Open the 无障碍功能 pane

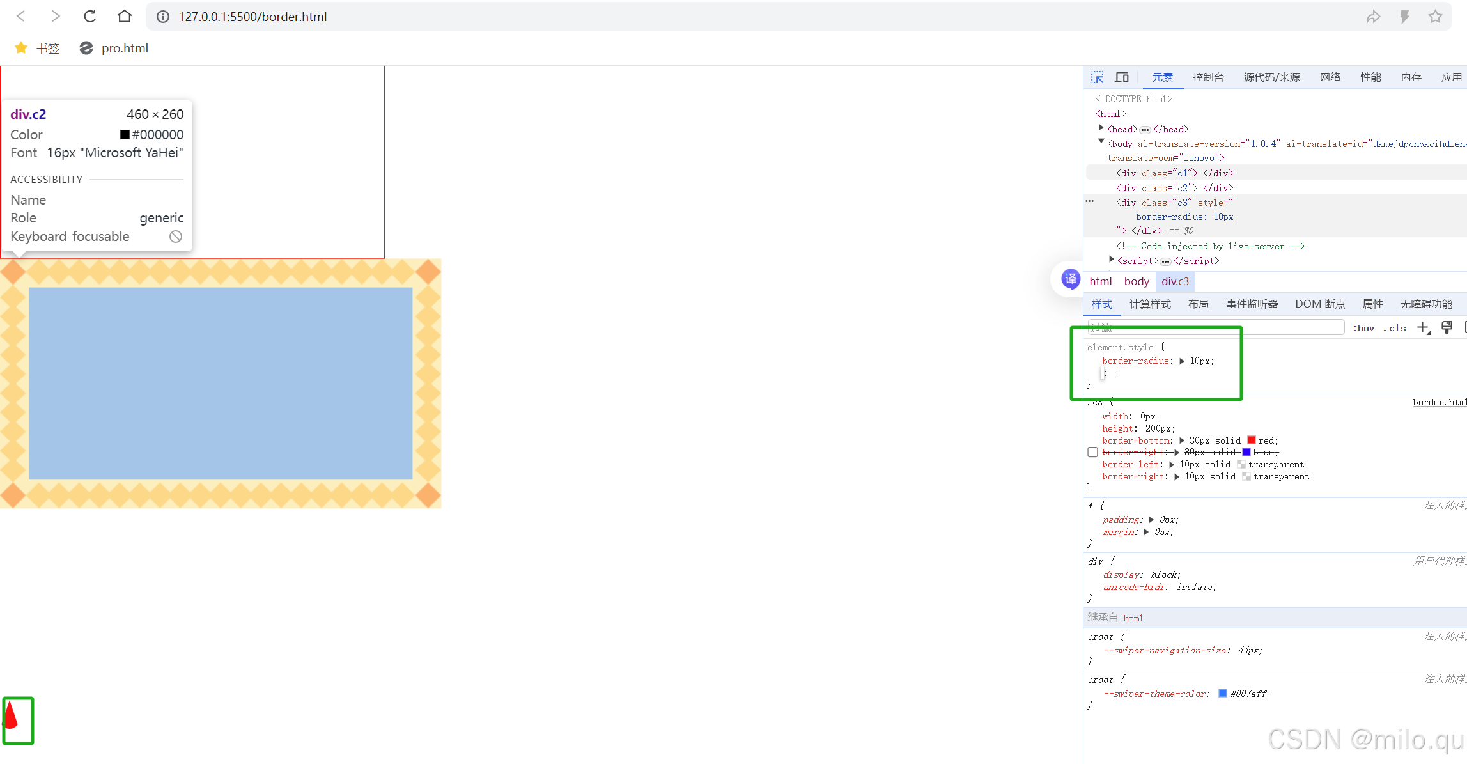point(1426,304)
